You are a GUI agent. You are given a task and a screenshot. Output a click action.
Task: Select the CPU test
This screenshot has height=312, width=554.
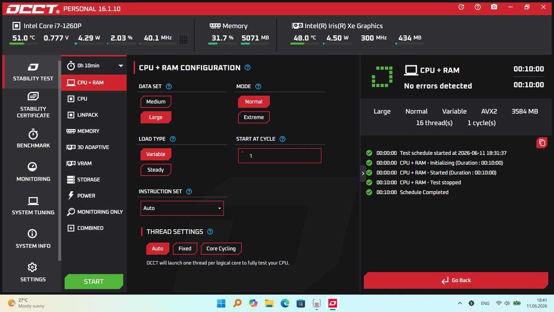coord(94,99)
